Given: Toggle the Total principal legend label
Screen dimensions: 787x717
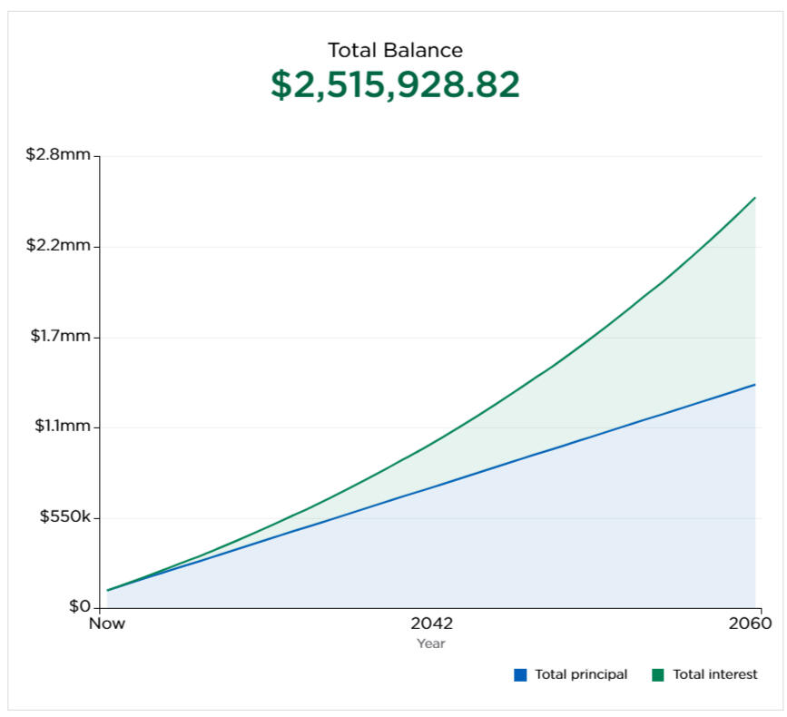Looking at the screenshot, I should coord(581,674).
